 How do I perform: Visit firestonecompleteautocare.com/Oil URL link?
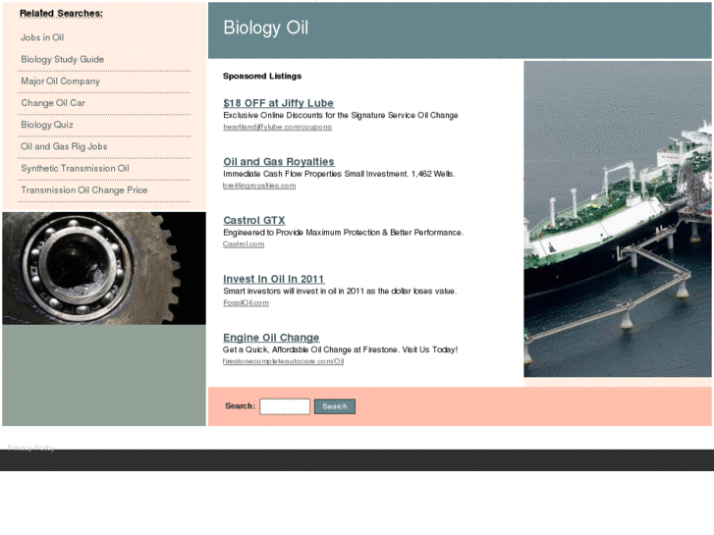coord(283,361)
